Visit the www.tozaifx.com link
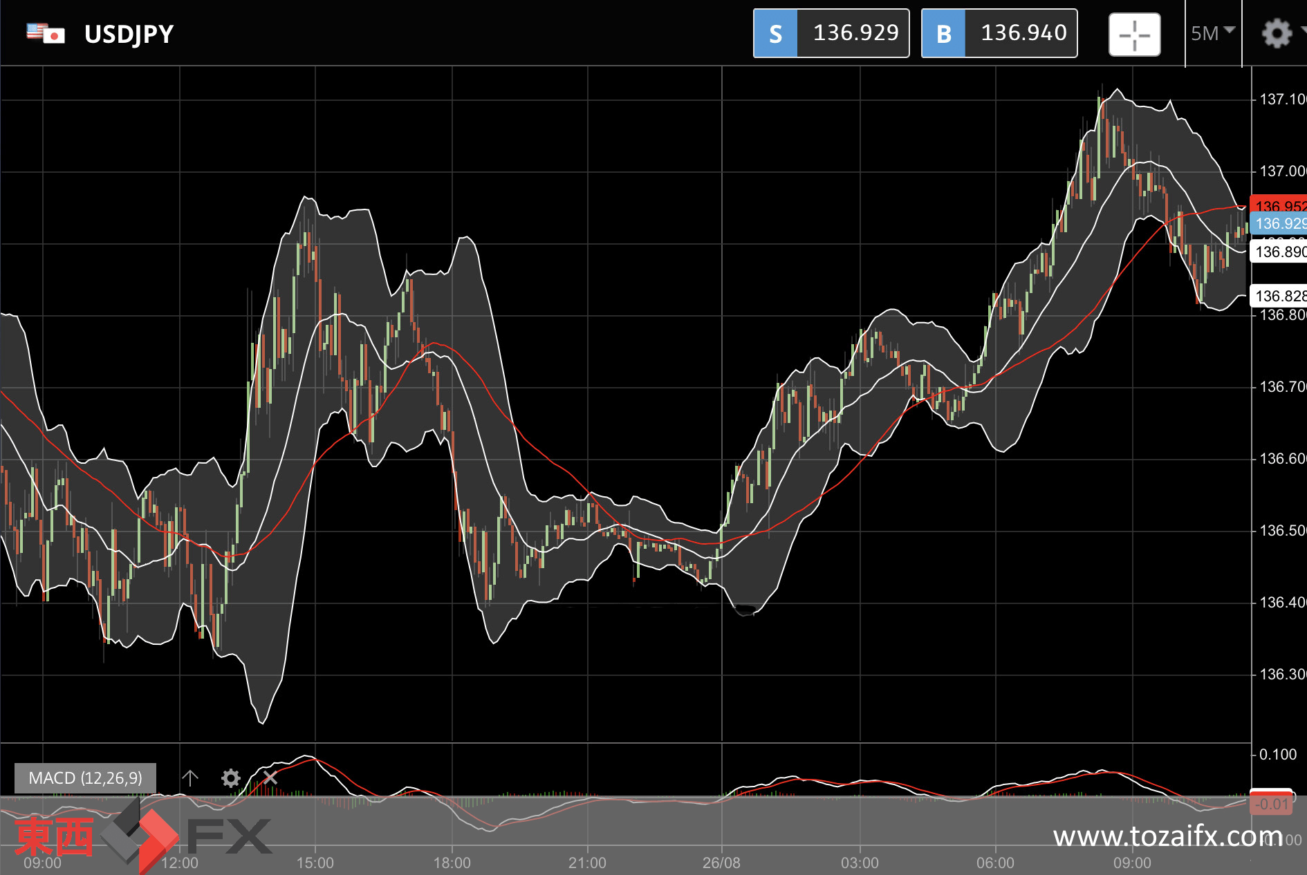 point(1168,836)
